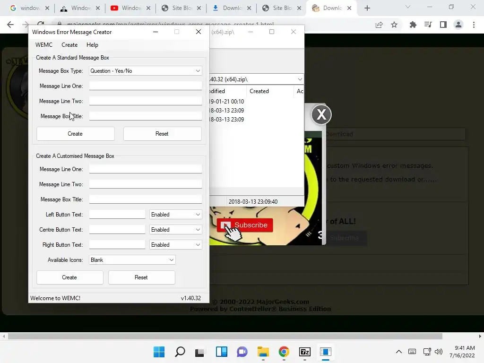Close the video popup with X
Screen dimensions: 484x363
[x=321, y=114]
